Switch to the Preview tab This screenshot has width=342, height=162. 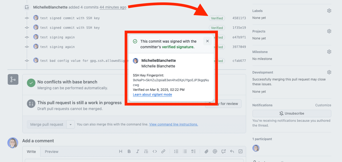(x=51, y=151)
